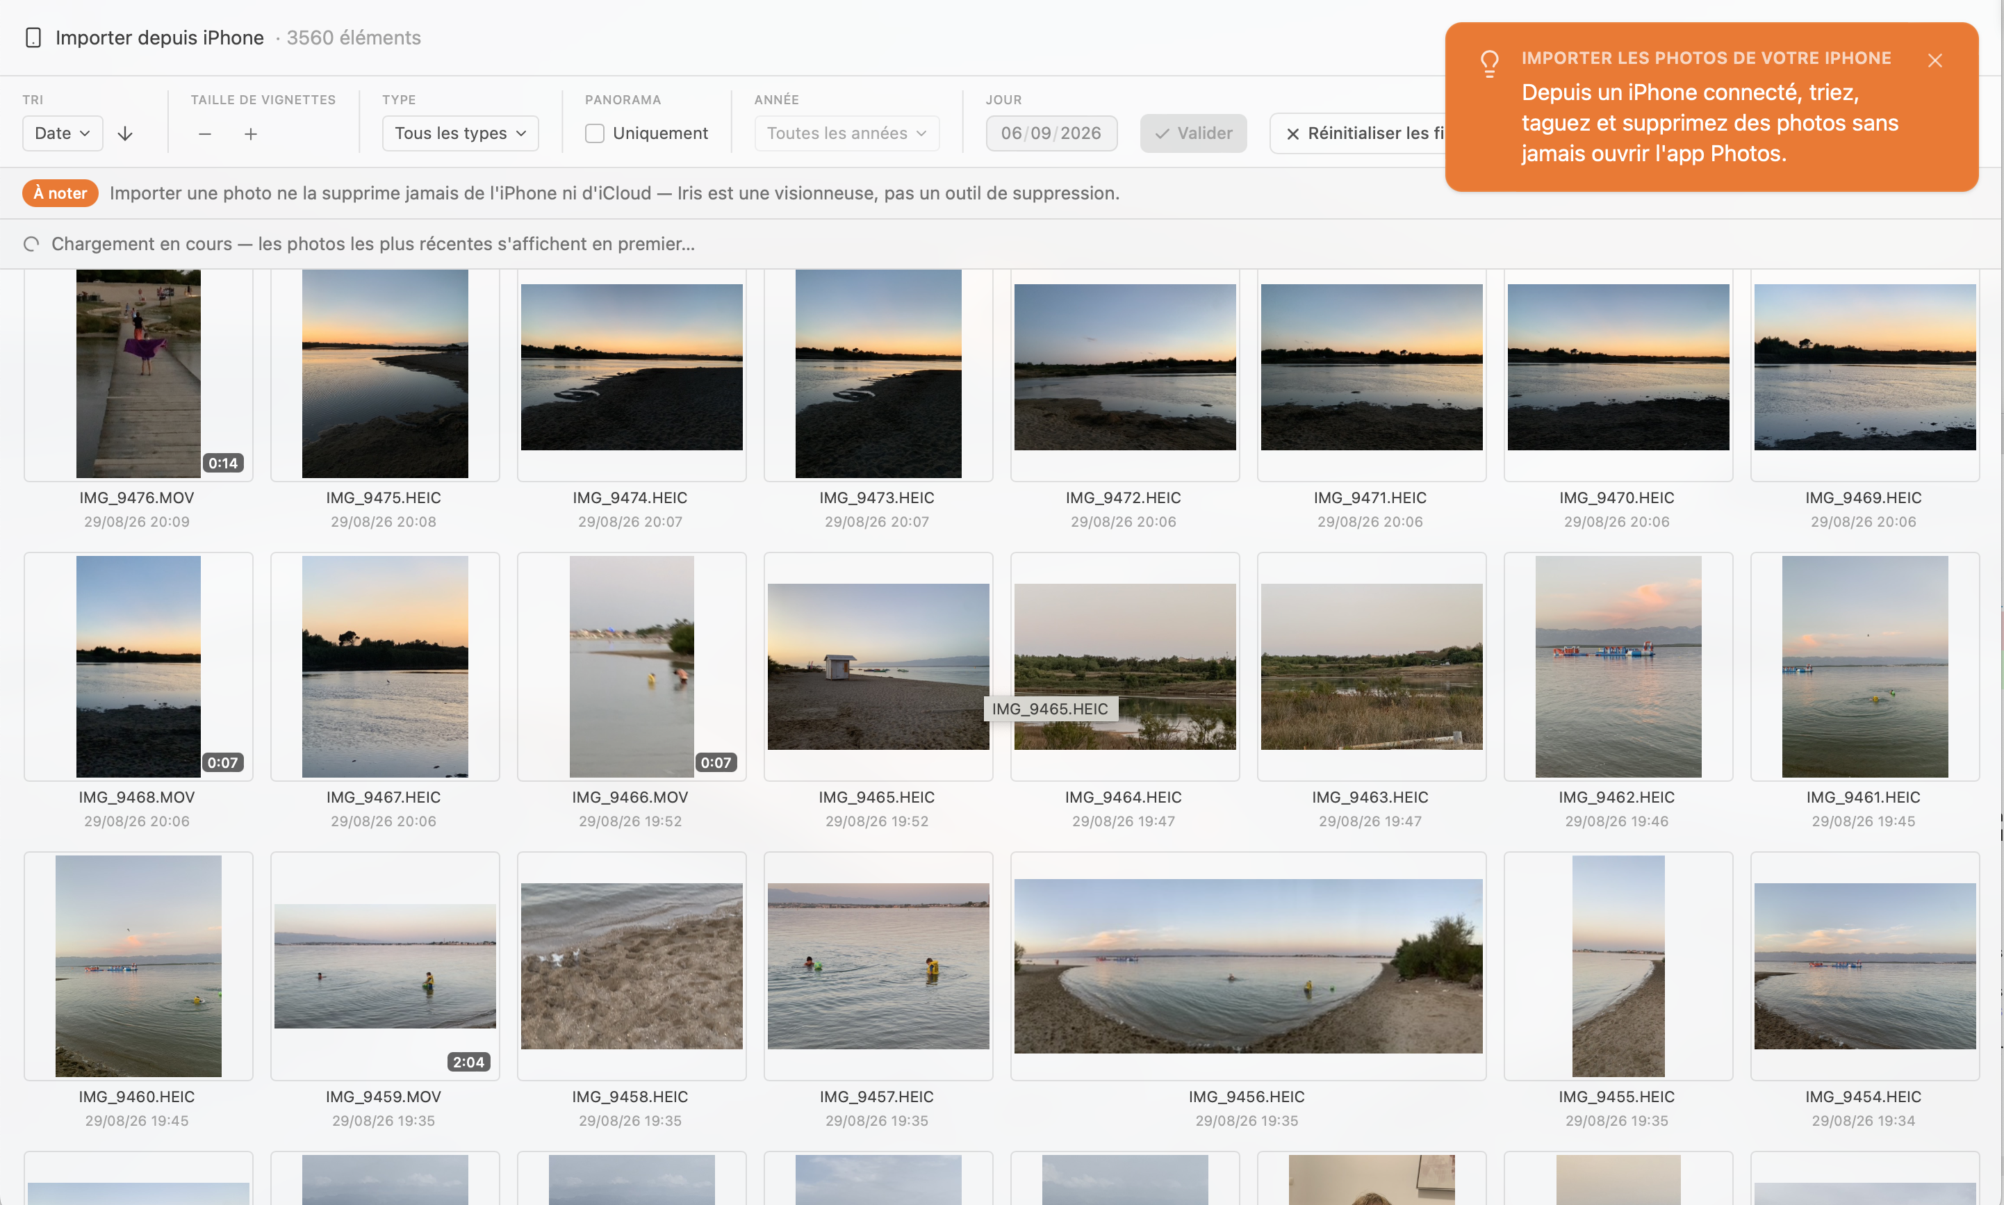The width and height of the screenshot is (2004, 1205).
Task: Select the IMG_9456.HEIC panorama thumbnail
Action: [x=1249, y=966]
